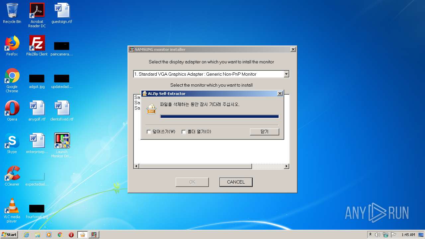Expand the display adapter dropdown
The width and height of the screenshot is (425, 239).
point(286,74)
